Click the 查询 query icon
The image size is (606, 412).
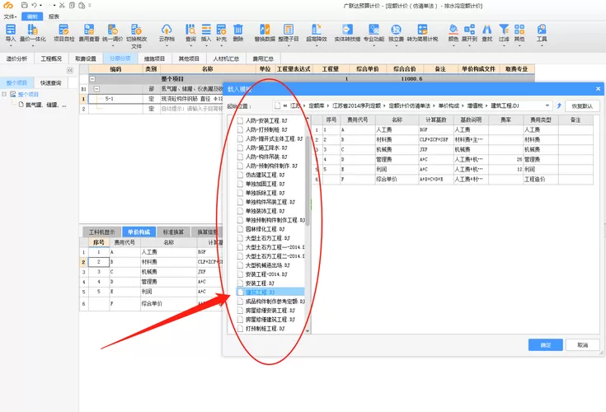pyautogui.click(x=190, y=30)
